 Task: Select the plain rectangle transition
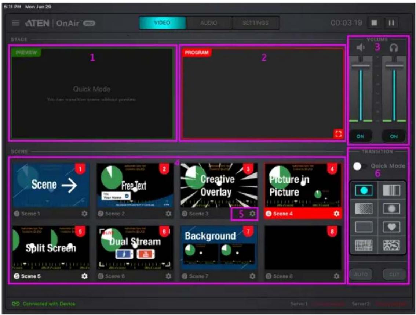tap(364, 227)
